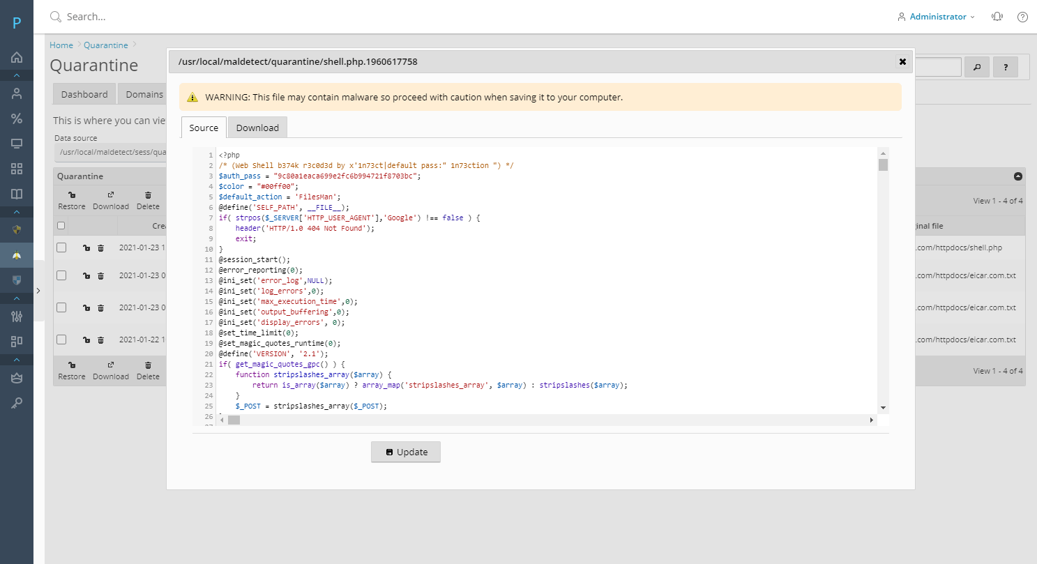Click the question mark button near filter
Screen dimensions: 1037x564
click(1006, 67)
